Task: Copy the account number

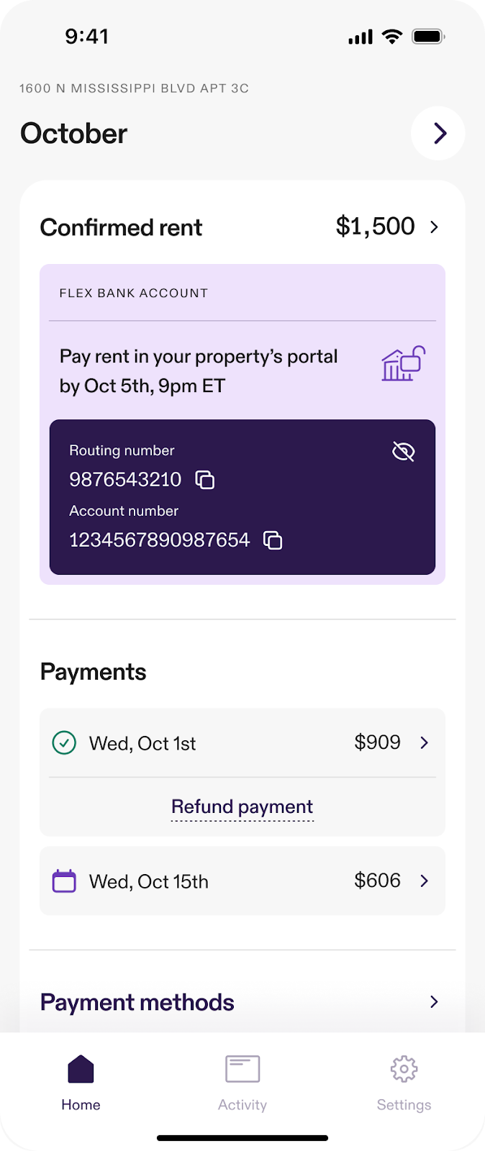Action: 273,540
